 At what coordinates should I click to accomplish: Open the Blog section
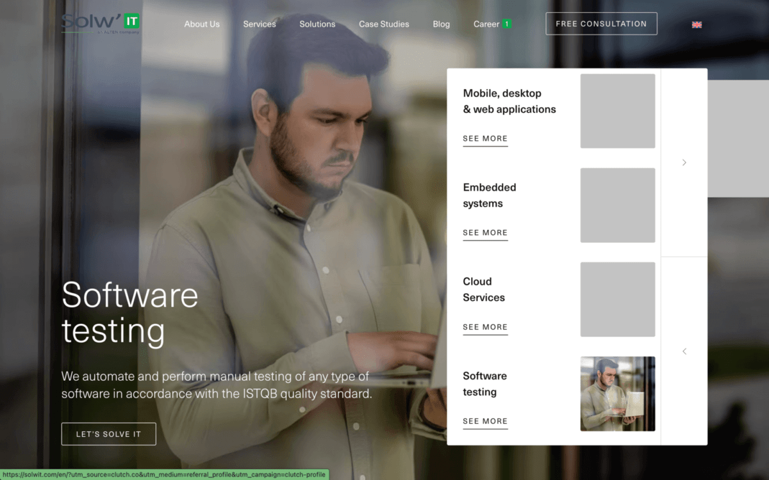pos(441,24)
